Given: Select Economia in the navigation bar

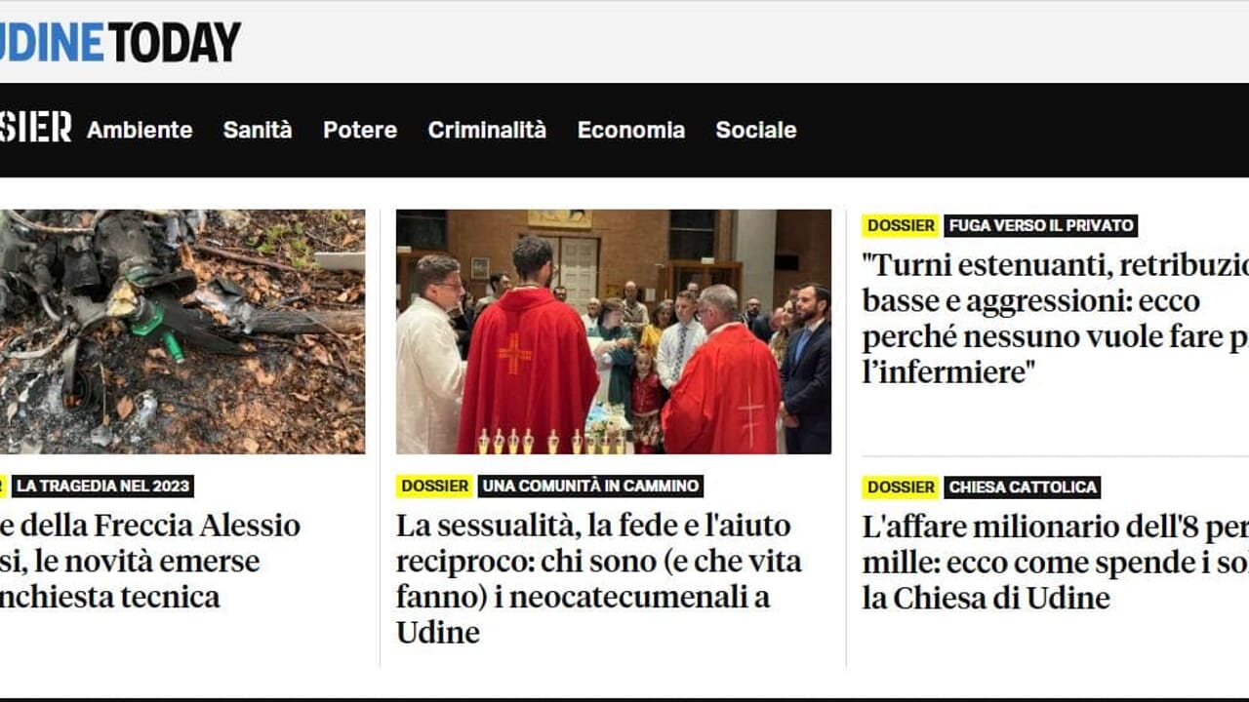Looking at the screenshot, I should [631, 130].
